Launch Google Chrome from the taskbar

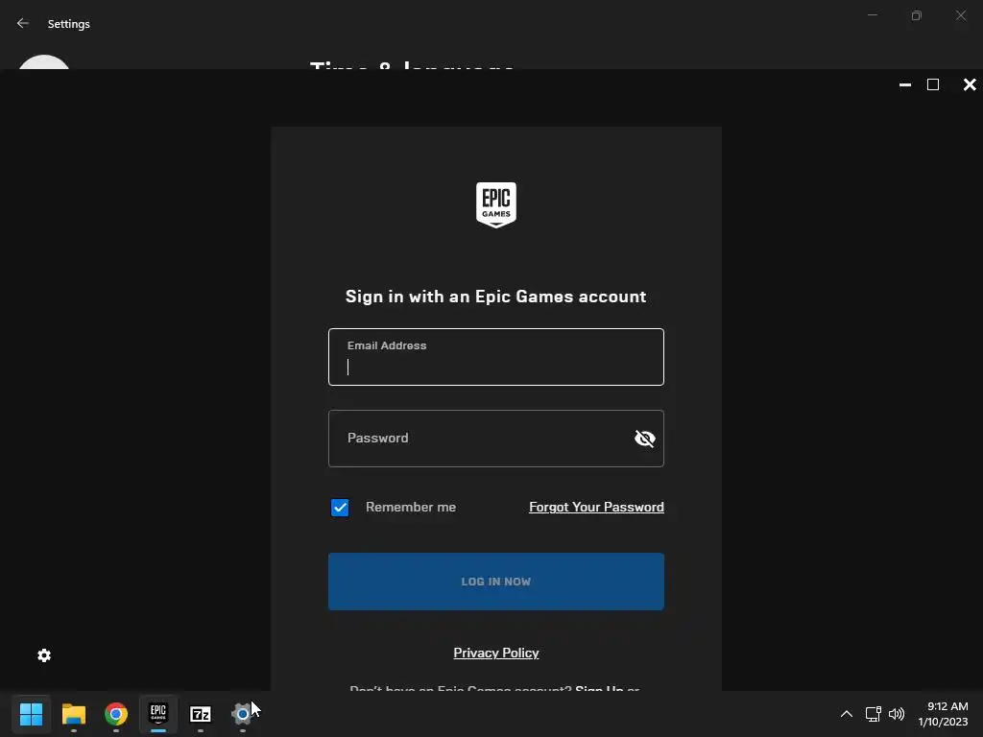point(116,714)
